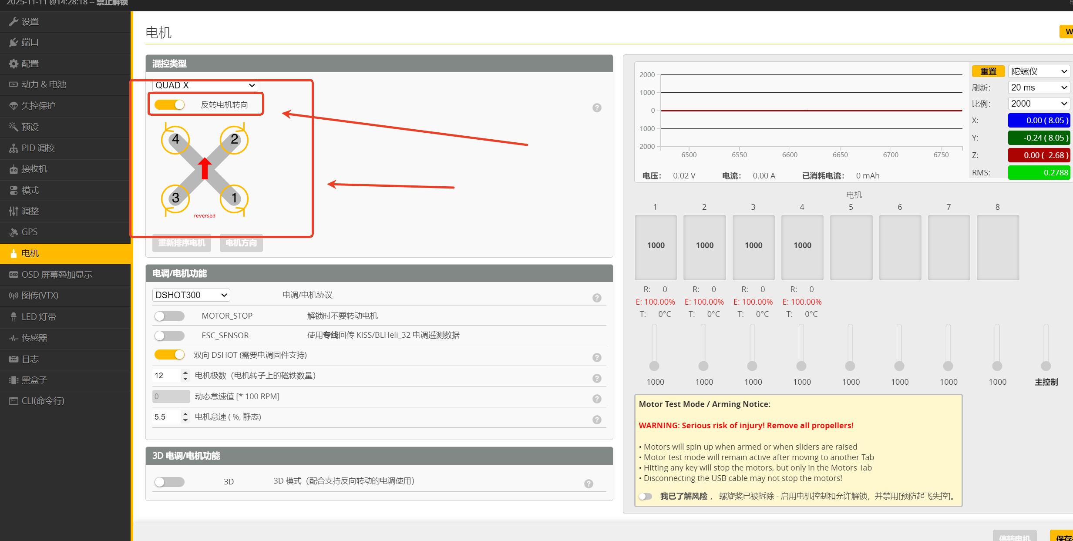
Task: Click the 主控制 master motor slider
Action: [1046, 366]
